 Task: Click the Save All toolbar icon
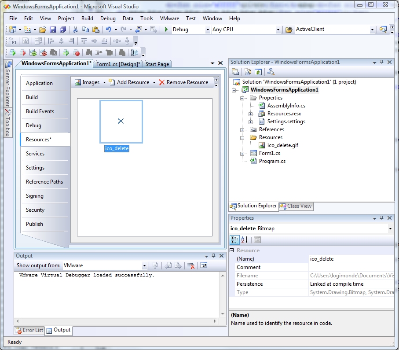(x=62, y=29)
